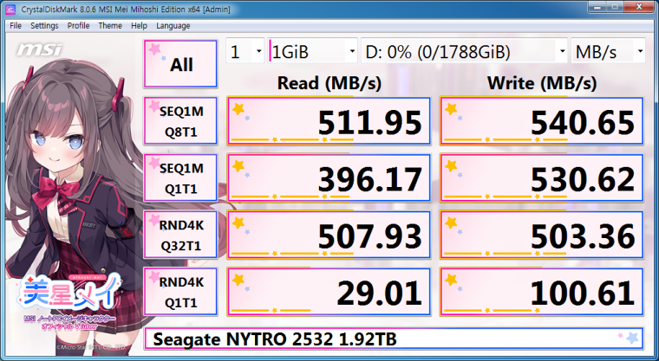Close the CrystalDiskMark window
The image size is (659, 361).
point(639,7)
